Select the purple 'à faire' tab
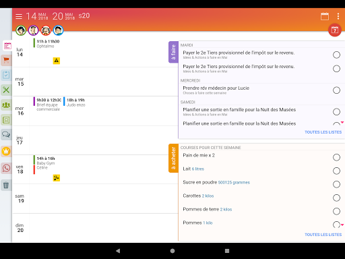Image resolution: width=345 pixels, height=259 pixels. coord(173,52)
